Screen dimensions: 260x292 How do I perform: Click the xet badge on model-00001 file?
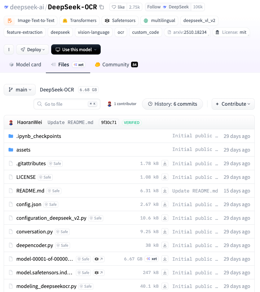[x=151, y=259]
